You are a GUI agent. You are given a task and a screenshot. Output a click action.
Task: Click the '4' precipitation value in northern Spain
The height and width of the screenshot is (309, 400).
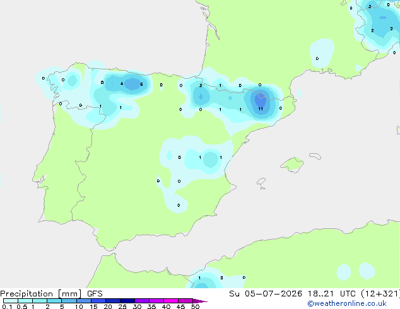coord(122,84)
